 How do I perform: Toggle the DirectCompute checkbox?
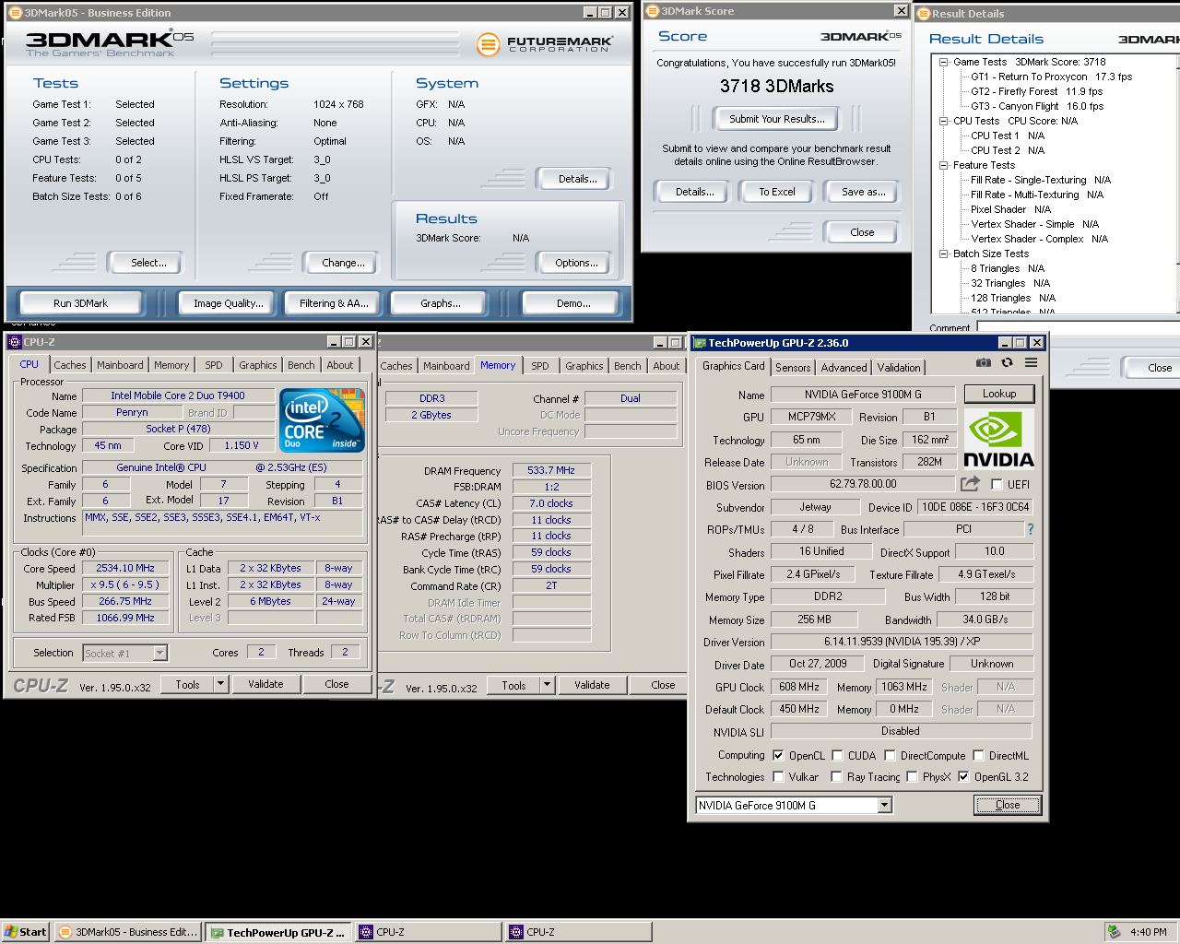coord(890,755)
